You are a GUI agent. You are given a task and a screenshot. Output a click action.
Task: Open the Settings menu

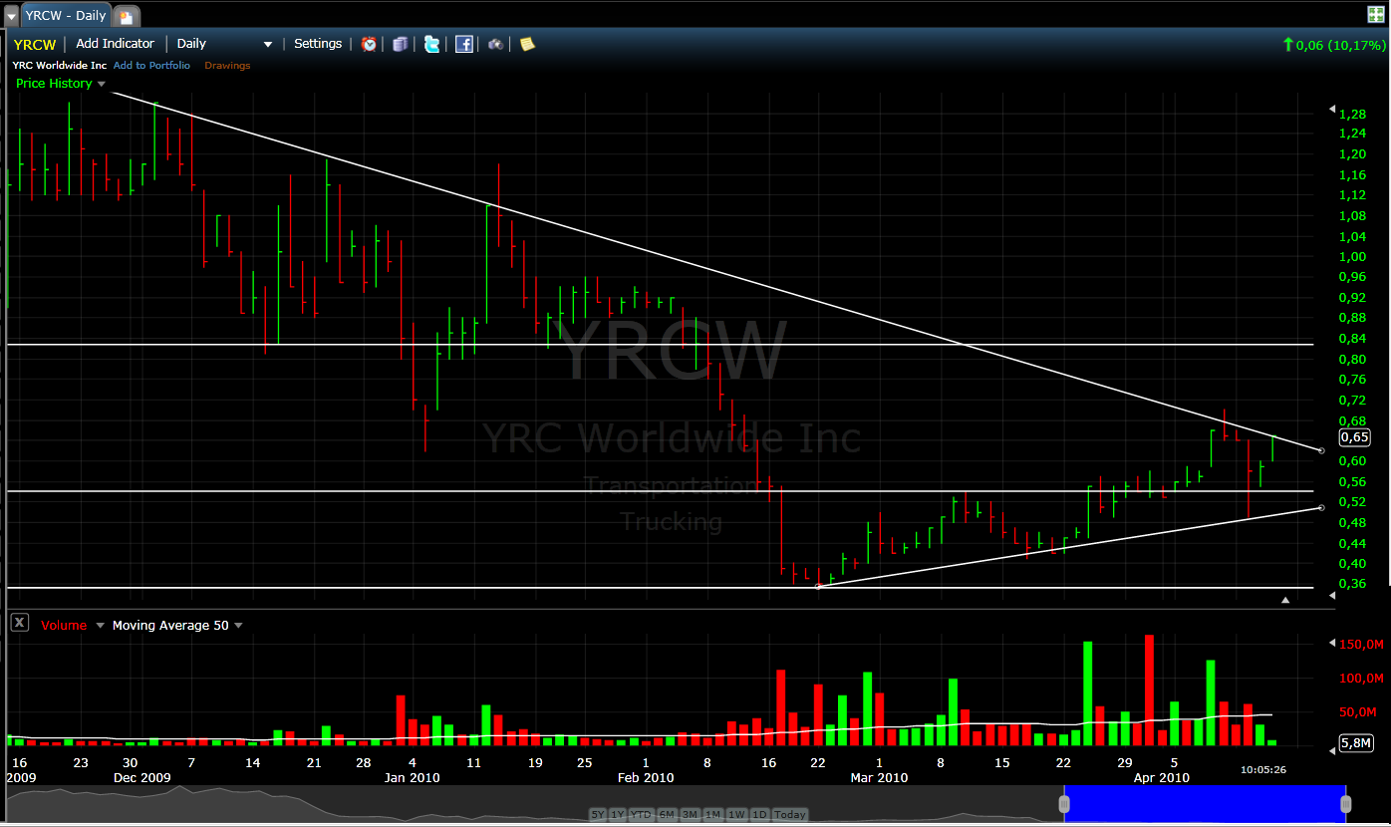pyautogui.click(x=318, y=44)
